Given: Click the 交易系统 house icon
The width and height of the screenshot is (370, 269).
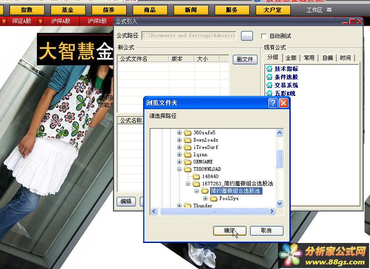Looking at the screenshot, I should (x=269, y=85).
